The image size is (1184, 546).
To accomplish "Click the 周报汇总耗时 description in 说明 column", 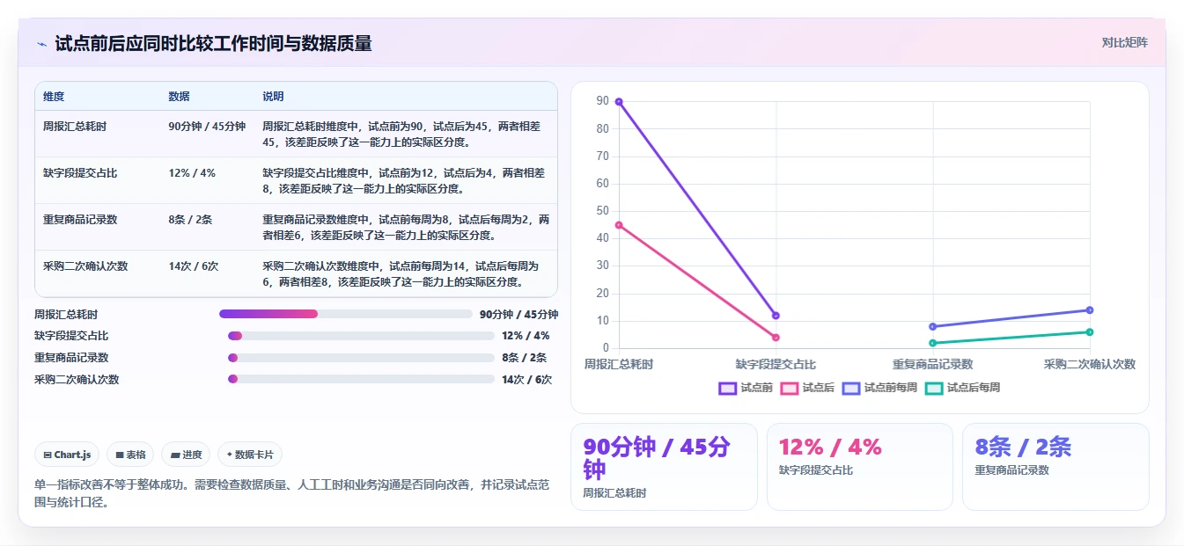I will (404, 135).
